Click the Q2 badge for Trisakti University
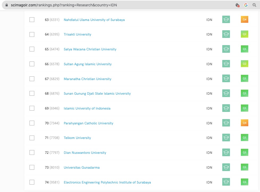Viewport: 260px width, 192px height. click(x=245, y=34)
